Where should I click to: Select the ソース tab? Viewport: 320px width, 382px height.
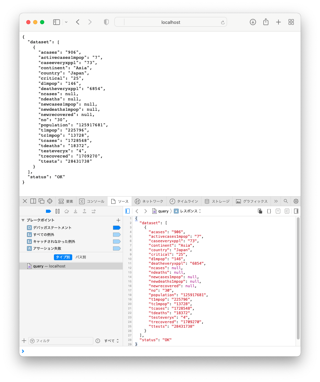pos(120,201)
